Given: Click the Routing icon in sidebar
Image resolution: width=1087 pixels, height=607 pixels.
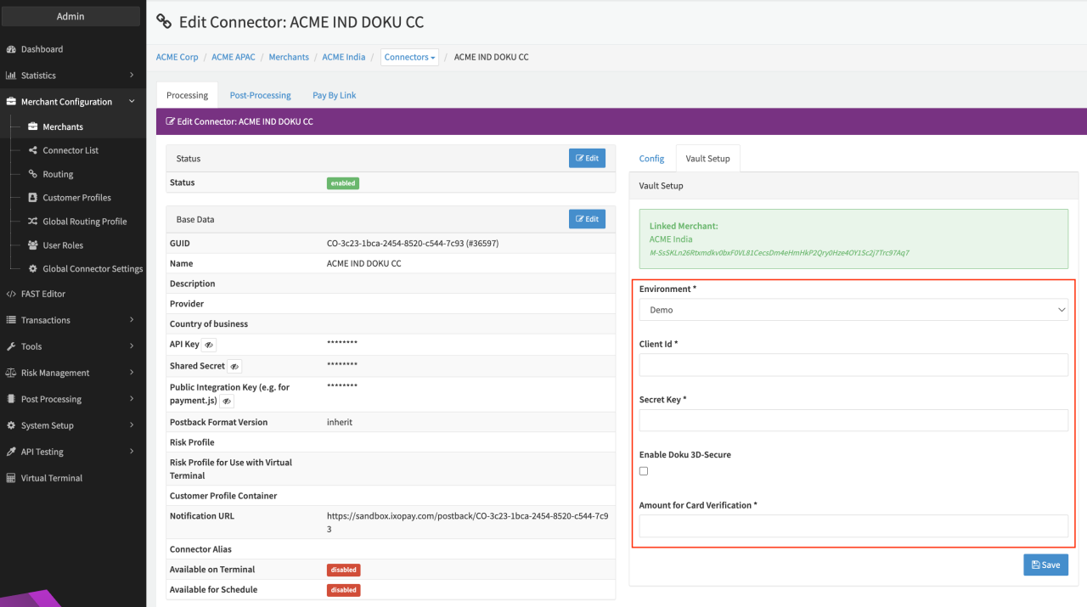Looking at the screenshot, I should click(x=33, y=174).
